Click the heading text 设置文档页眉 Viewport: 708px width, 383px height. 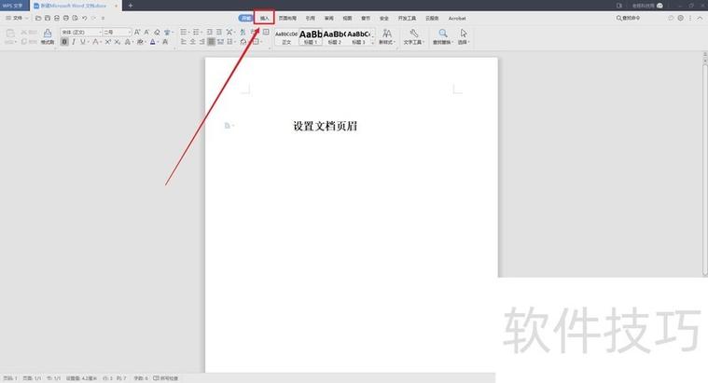326,127
